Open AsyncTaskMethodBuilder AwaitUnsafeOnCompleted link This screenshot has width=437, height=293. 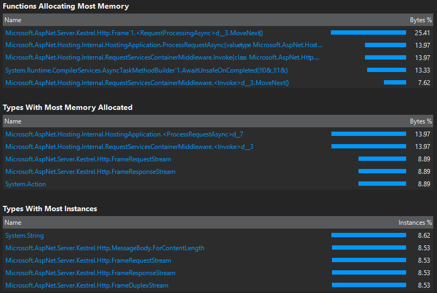(146, 70)
